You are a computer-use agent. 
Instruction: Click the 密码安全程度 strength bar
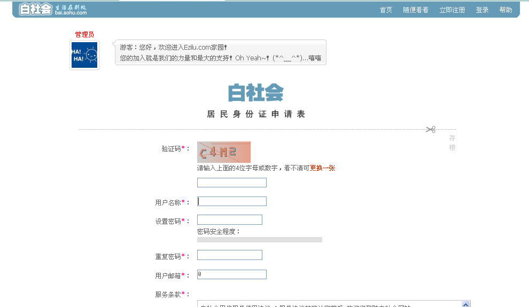point(260,240)
